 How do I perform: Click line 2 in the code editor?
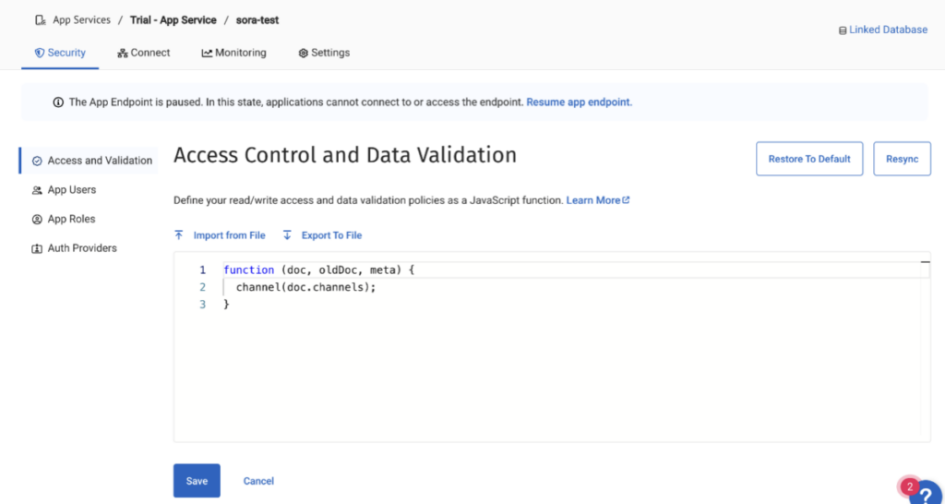click(x=306, y=287)
